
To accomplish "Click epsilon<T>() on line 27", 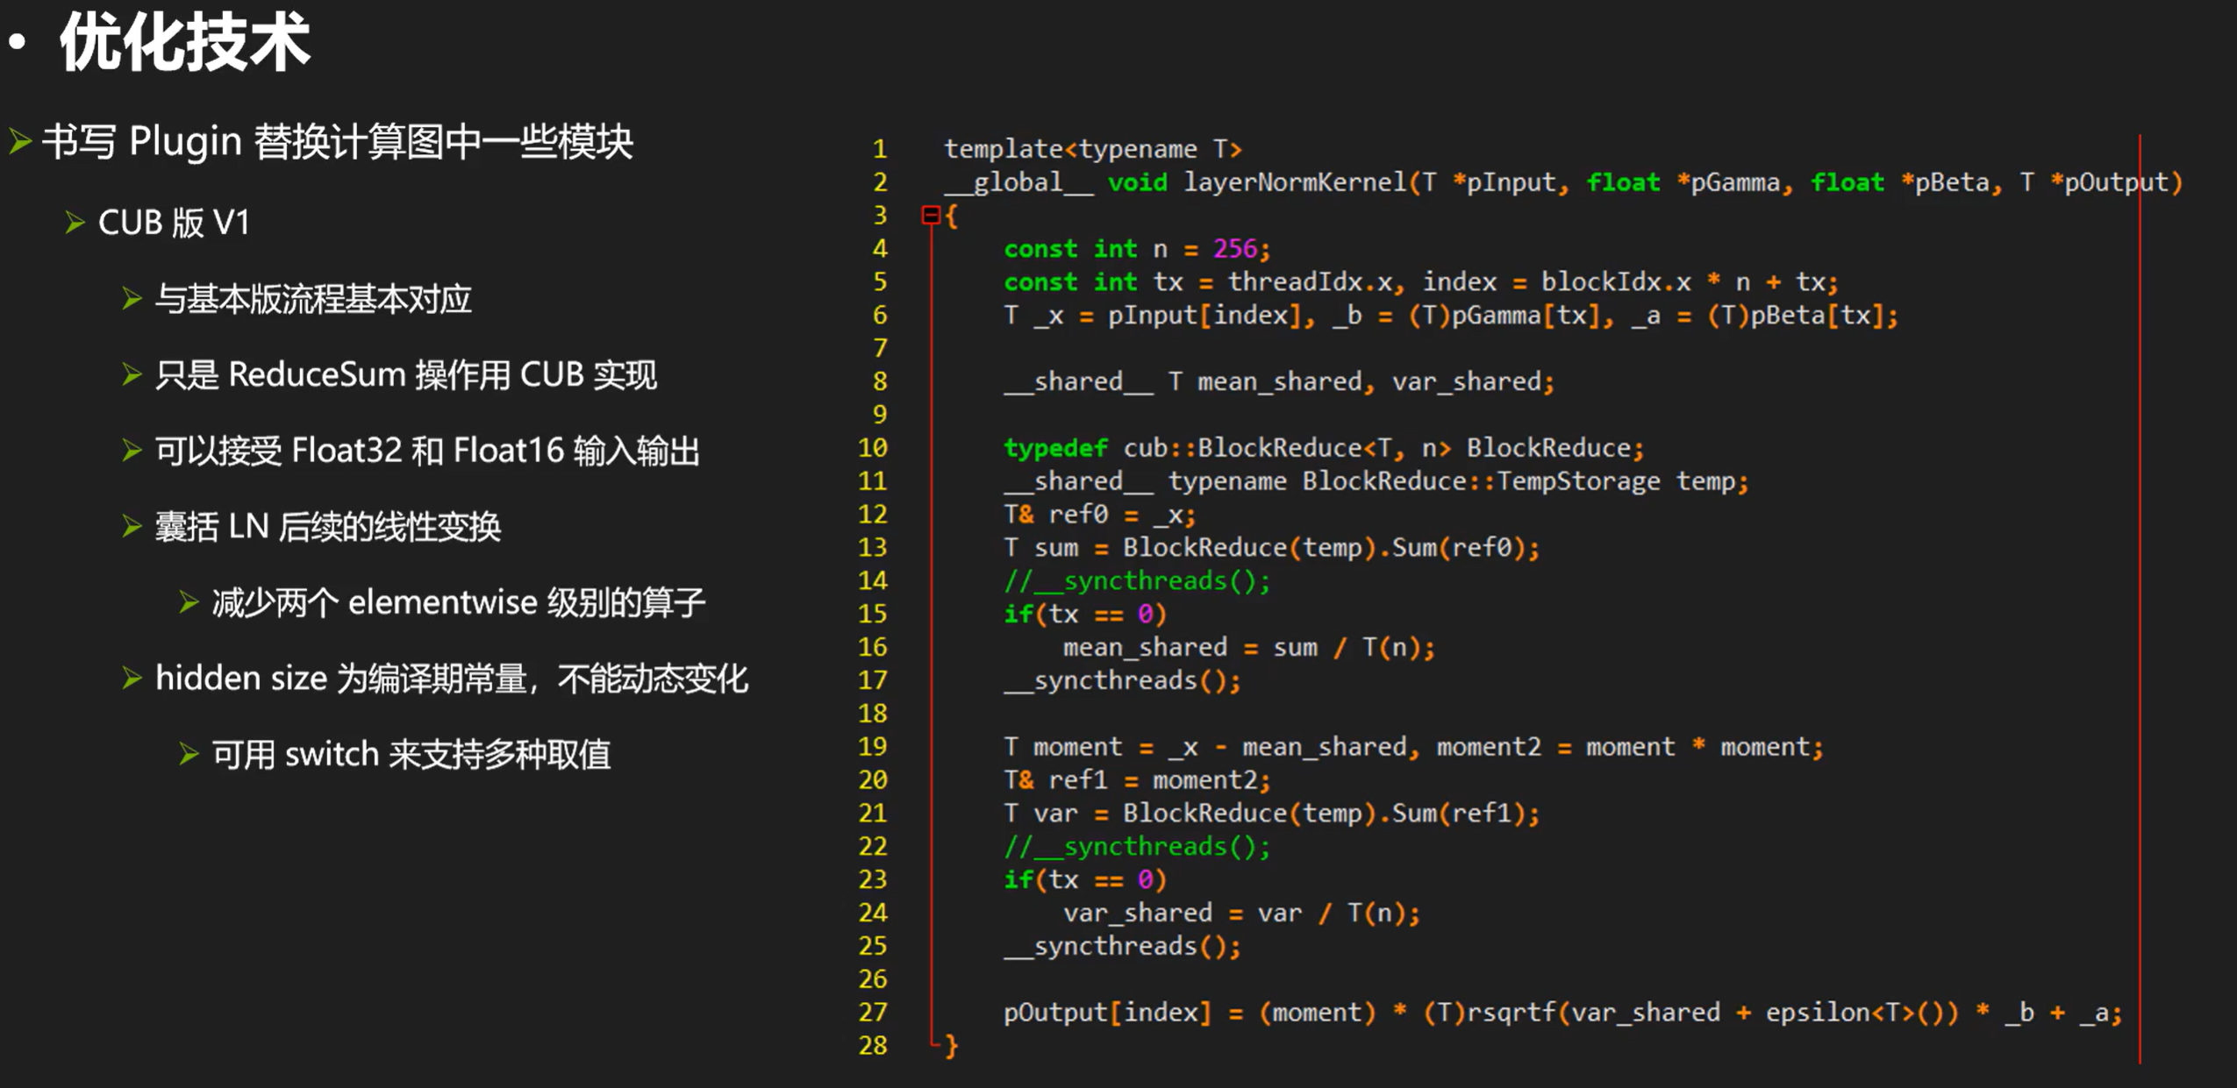I will (1855, 1013).
